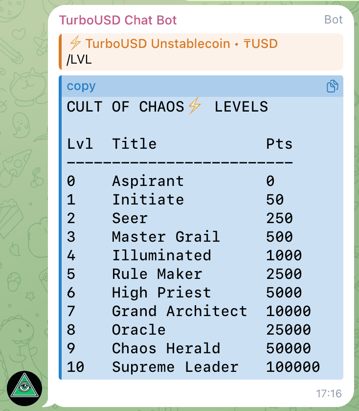Image resolution: width=359 pixels, height=411 pixels.
Task: Click the Illuminated level title
Action: (x=161, y=255)
